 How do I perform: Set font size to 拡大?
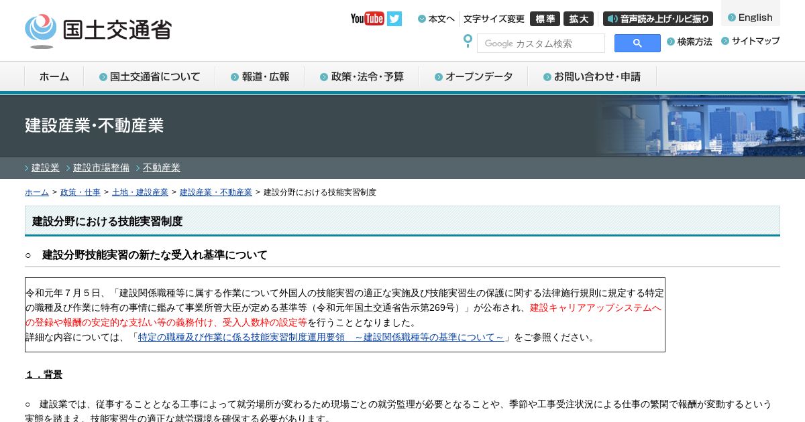(x=578, y=19)
